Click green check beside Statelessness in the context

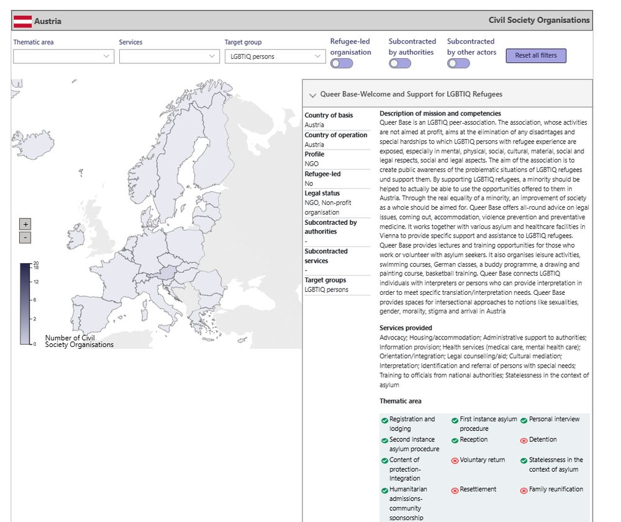tap(524, 461)
